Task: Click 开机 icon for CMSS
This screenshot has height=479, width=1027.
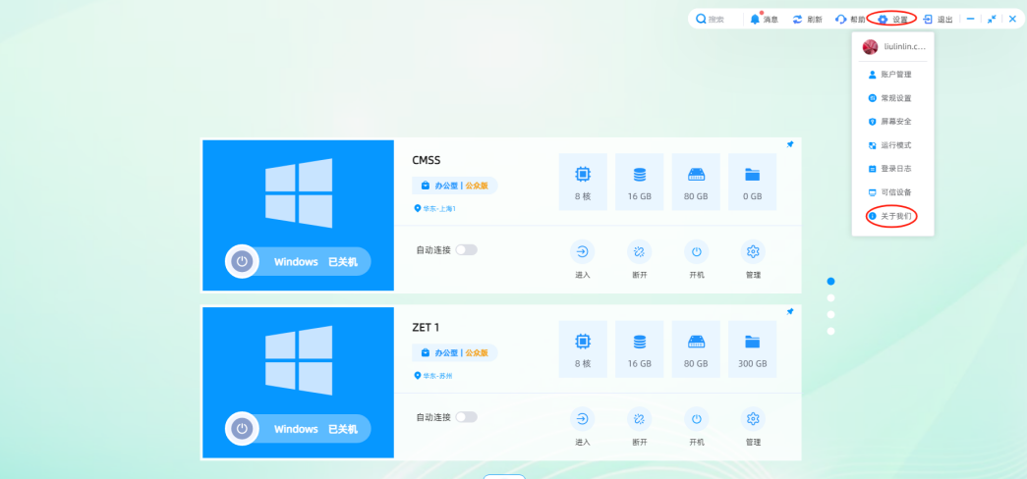Action: [696, 251]
